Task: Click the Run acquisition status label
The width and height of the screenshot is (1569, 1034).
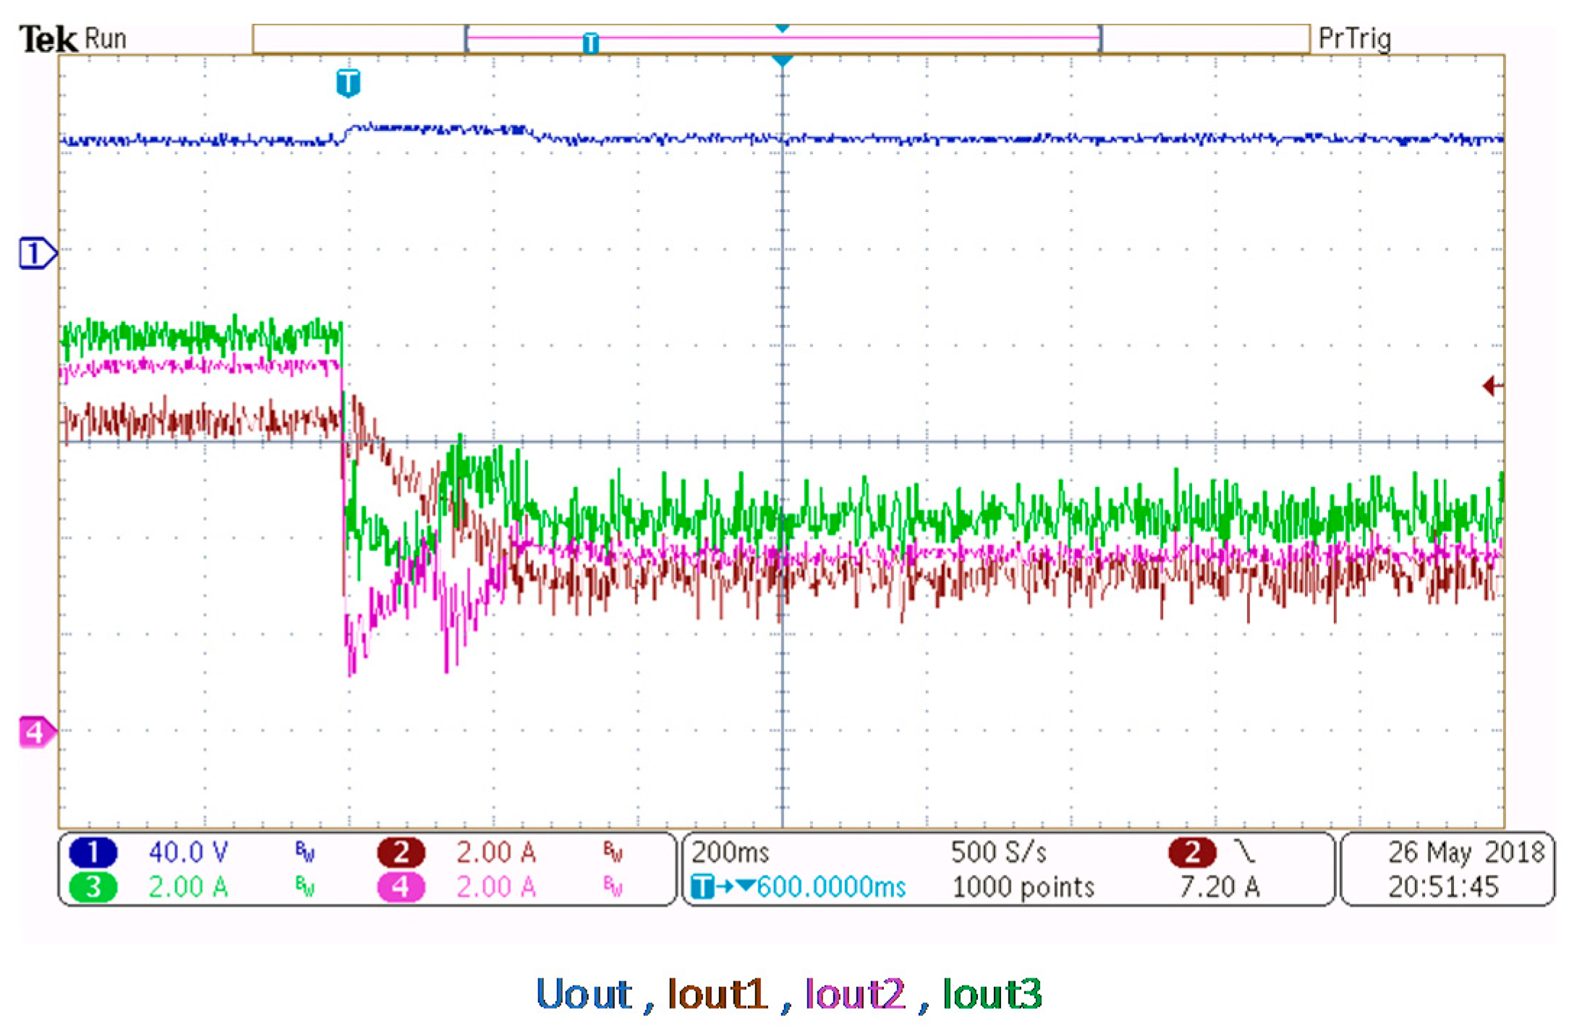Action: tap(106, 38)
